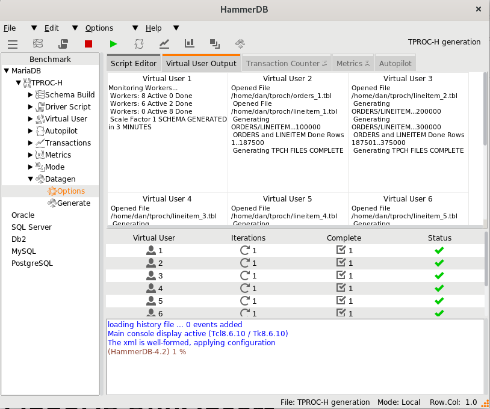Select MySQL in the benchmark list
The width and height of the screenshot is (490, 409).
(23, 251)
